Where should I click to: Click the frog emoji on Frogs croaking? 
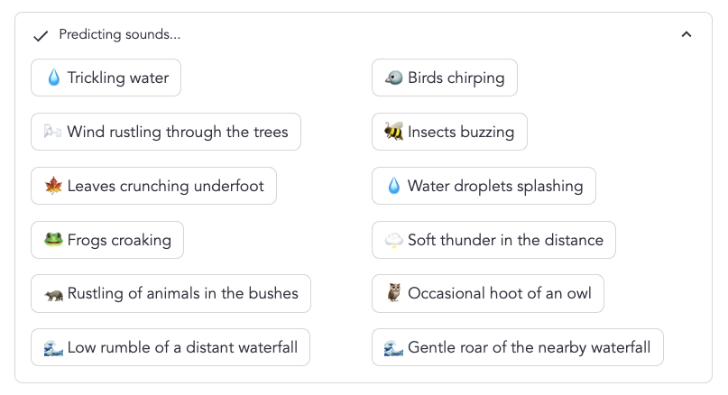(53, 241)
